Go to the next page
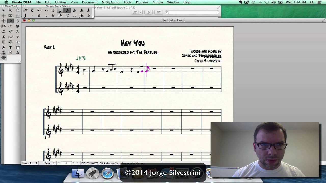 (74, 163)
